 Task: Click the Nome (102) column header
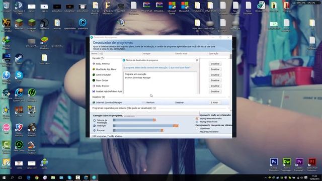(x=97, y=54)
